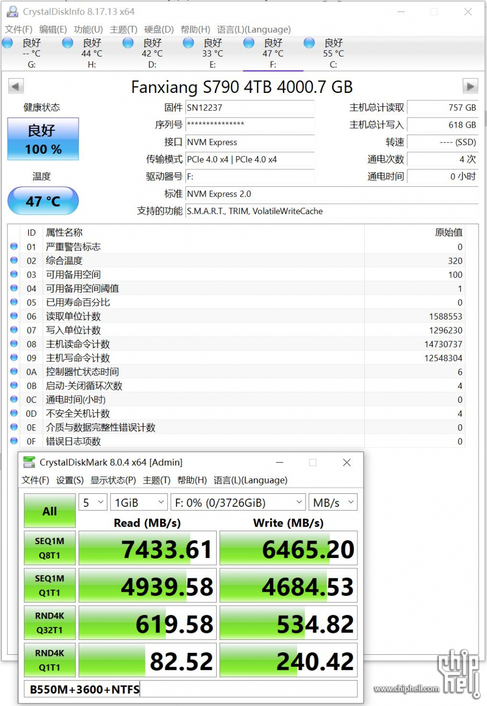Click temperature 47 °C button
The image size is (487, 706).
(x=43, y=201)
